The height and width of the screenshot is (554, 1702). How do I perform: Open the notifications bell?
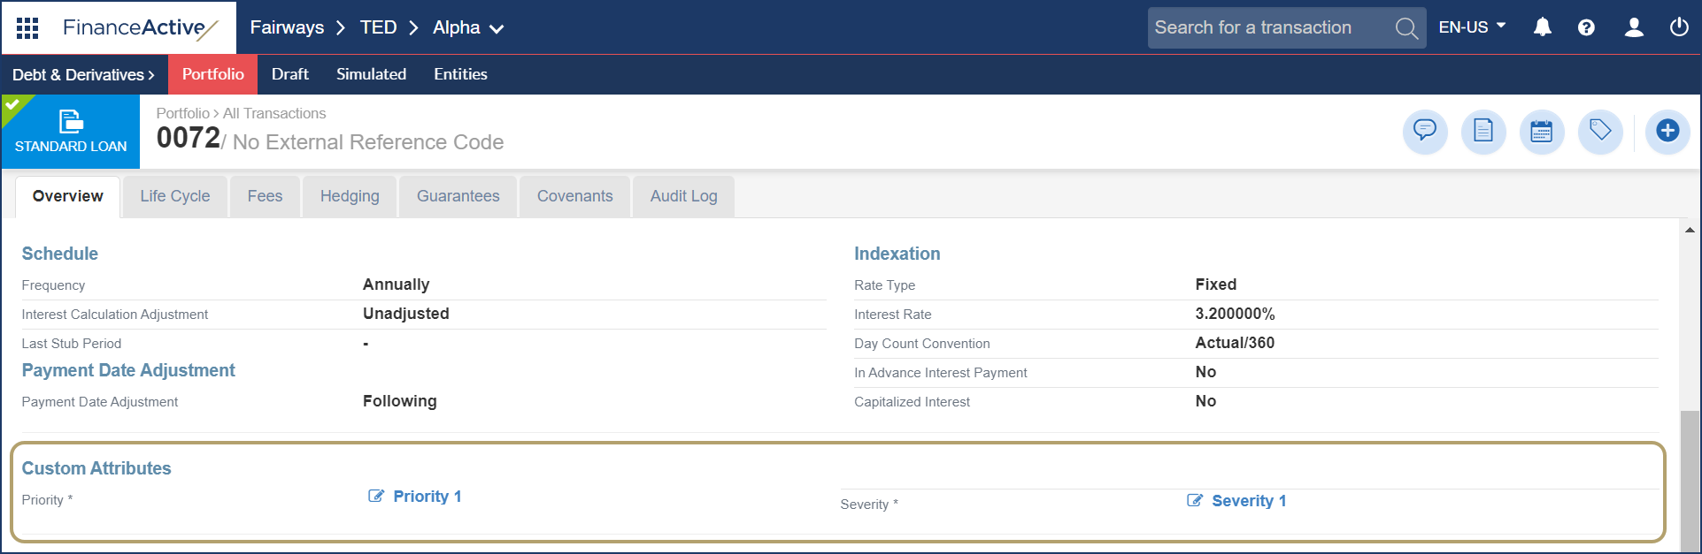(1543, 27)
